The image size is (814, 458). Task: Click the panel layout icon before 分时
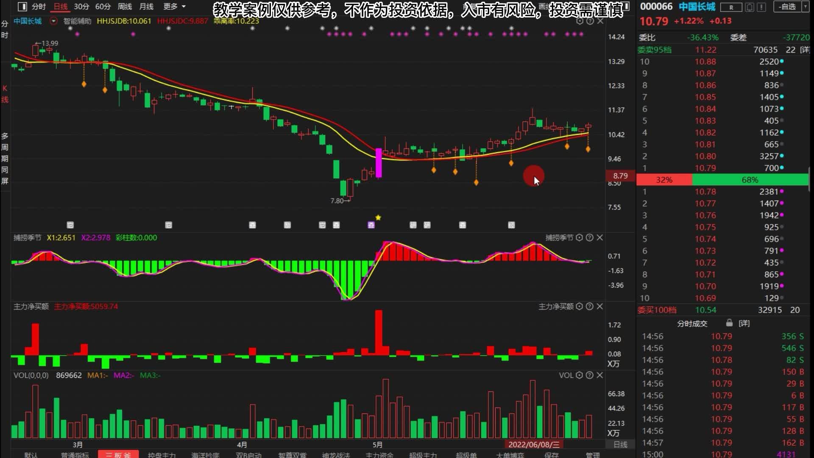(x=22, y=6)
